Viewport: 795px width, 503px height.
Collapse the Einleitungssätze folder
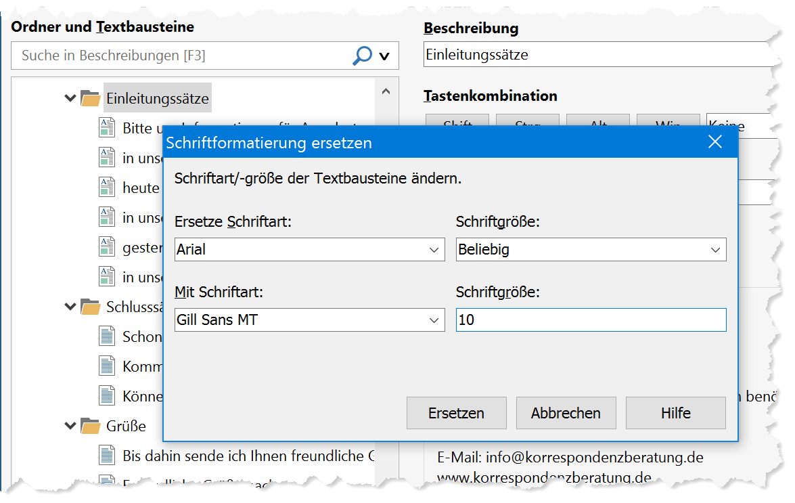[x=70, y=98]
